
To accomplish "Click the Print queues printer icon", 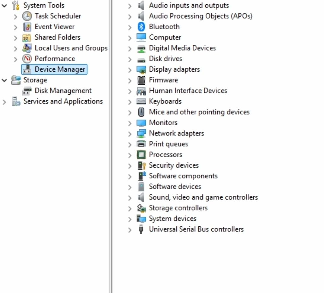I will (x=141, y=144).
